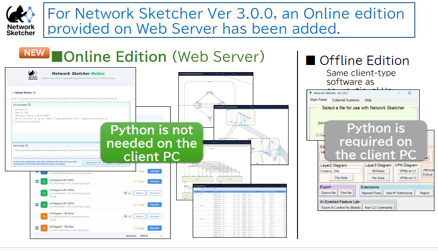Click the Run CLI Commands button
The width and height of the screenshot is (438, 251).
[379, 207]
